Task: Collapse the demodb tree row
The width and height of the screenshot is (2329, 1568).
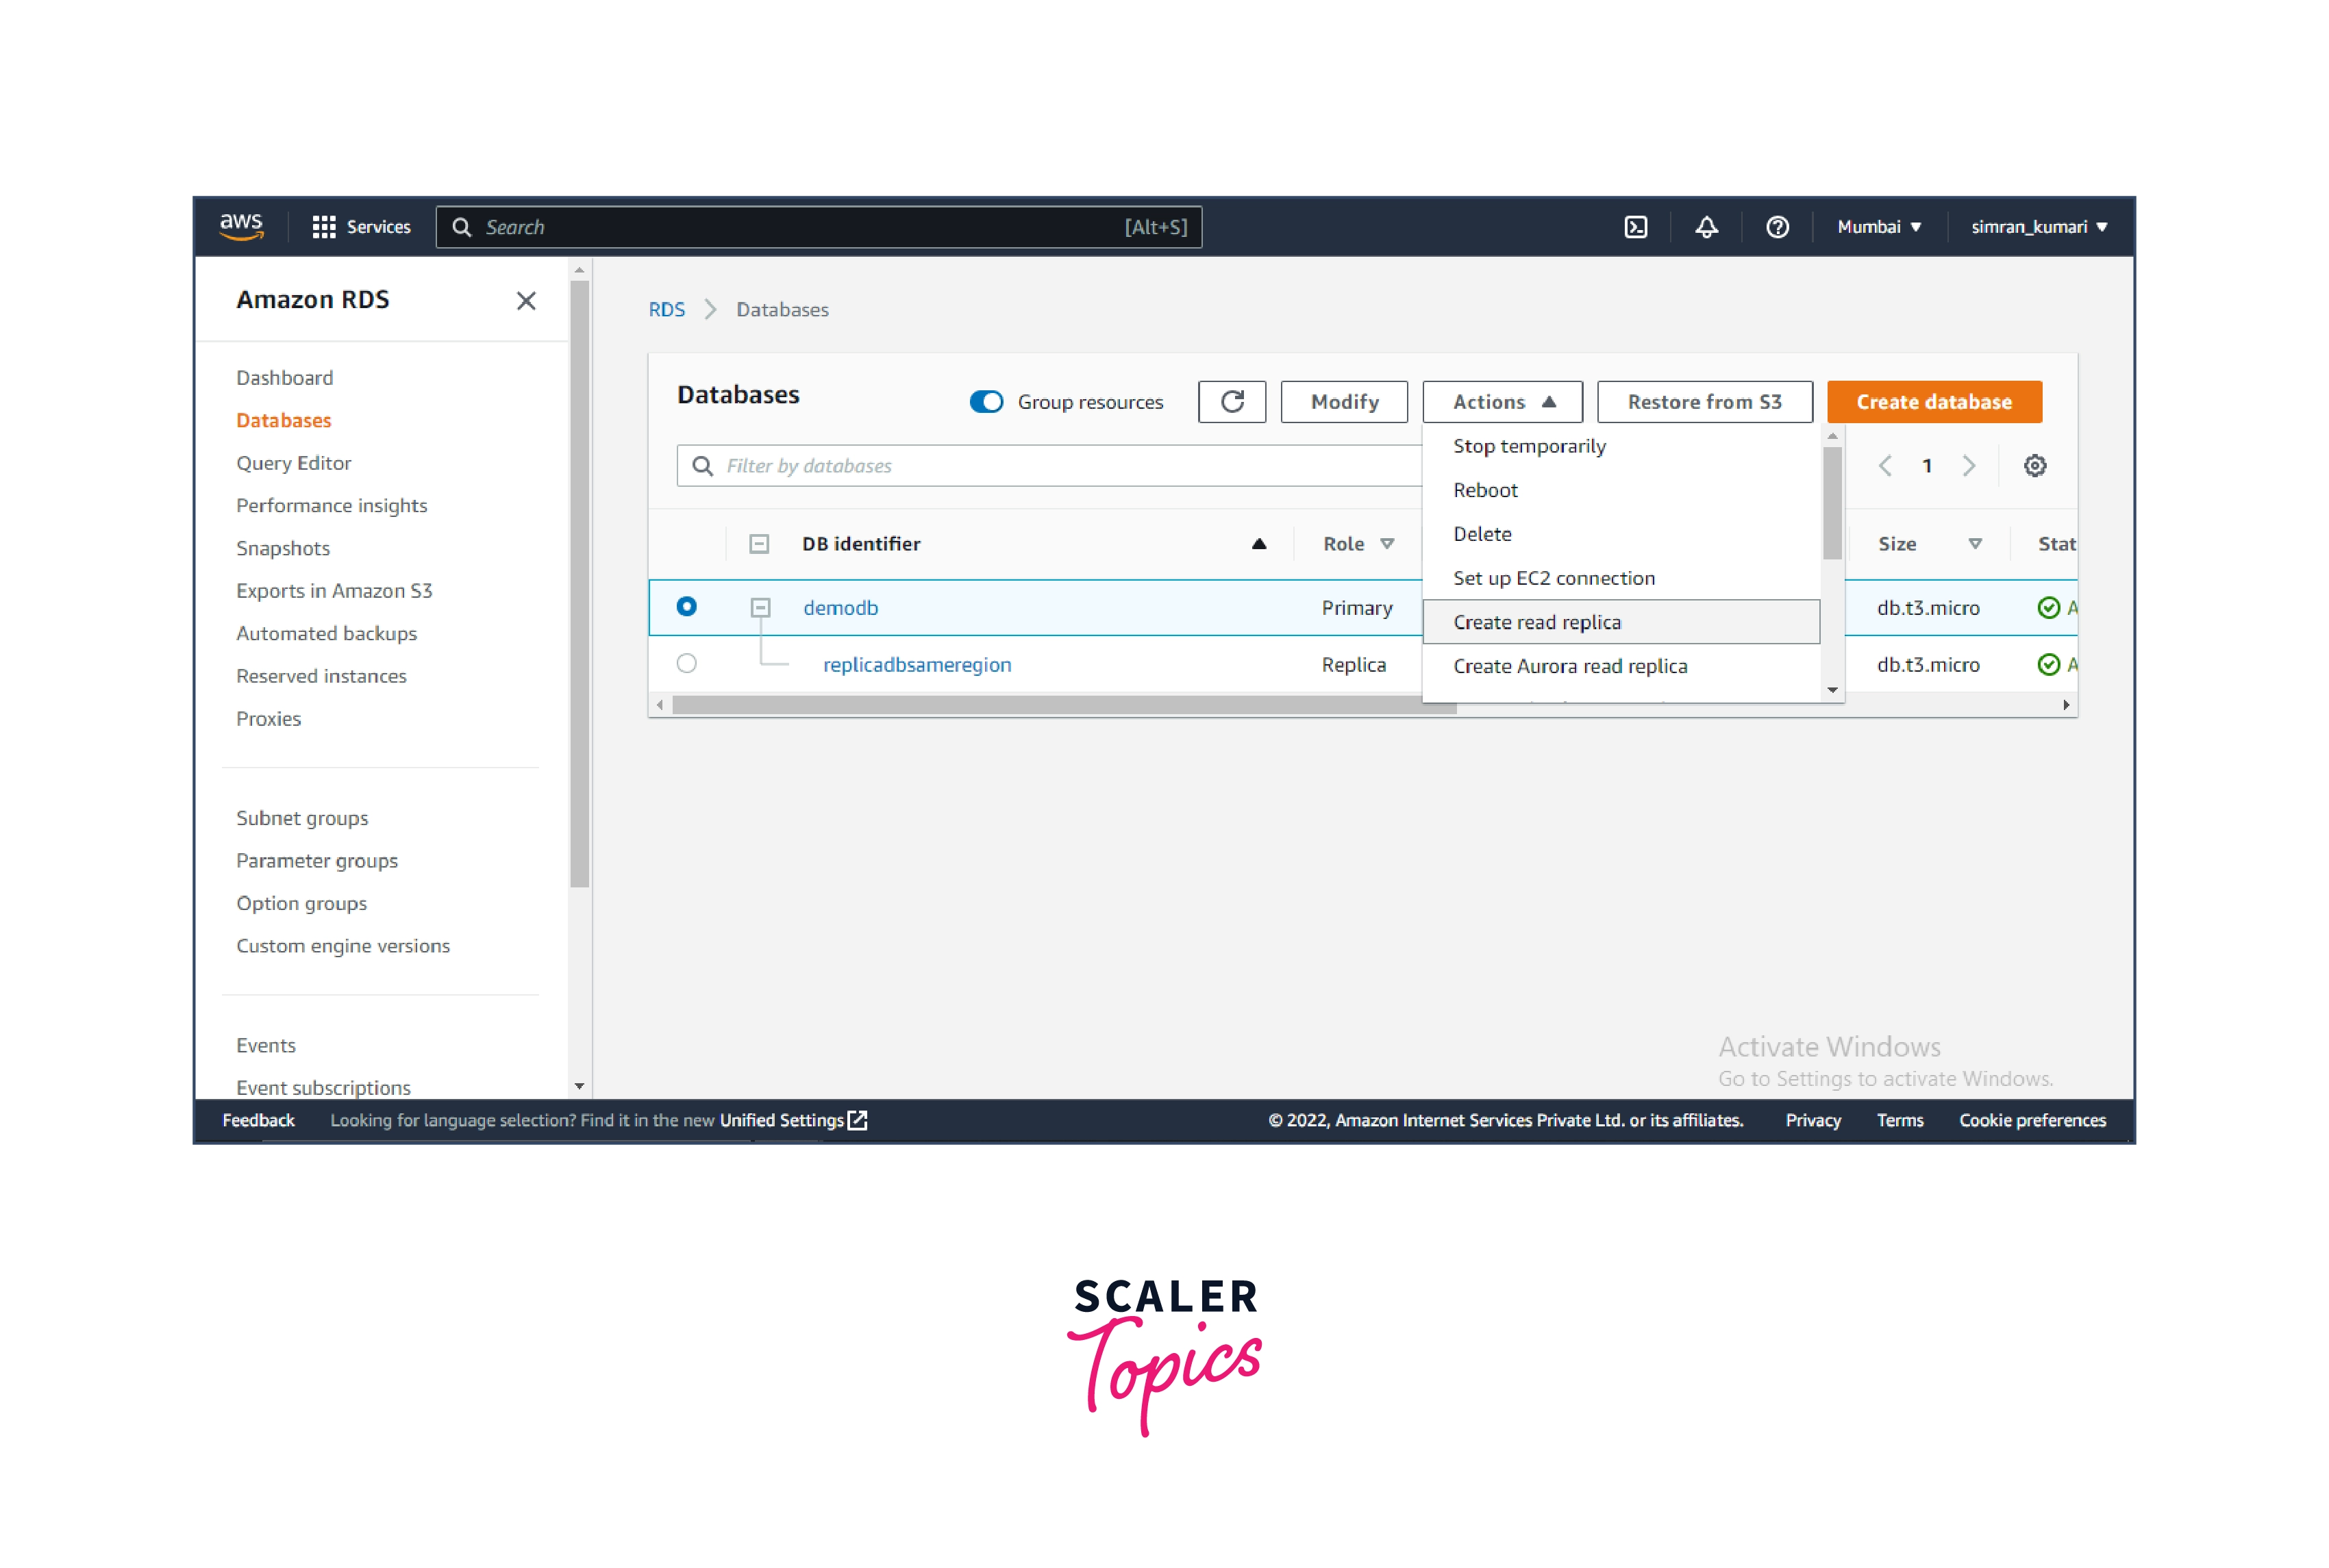Action: coord(760,607)
